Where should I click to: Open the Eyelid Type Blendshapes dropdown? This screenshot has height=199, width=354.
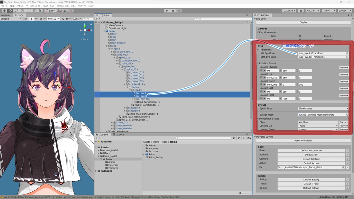click(323, 108)
